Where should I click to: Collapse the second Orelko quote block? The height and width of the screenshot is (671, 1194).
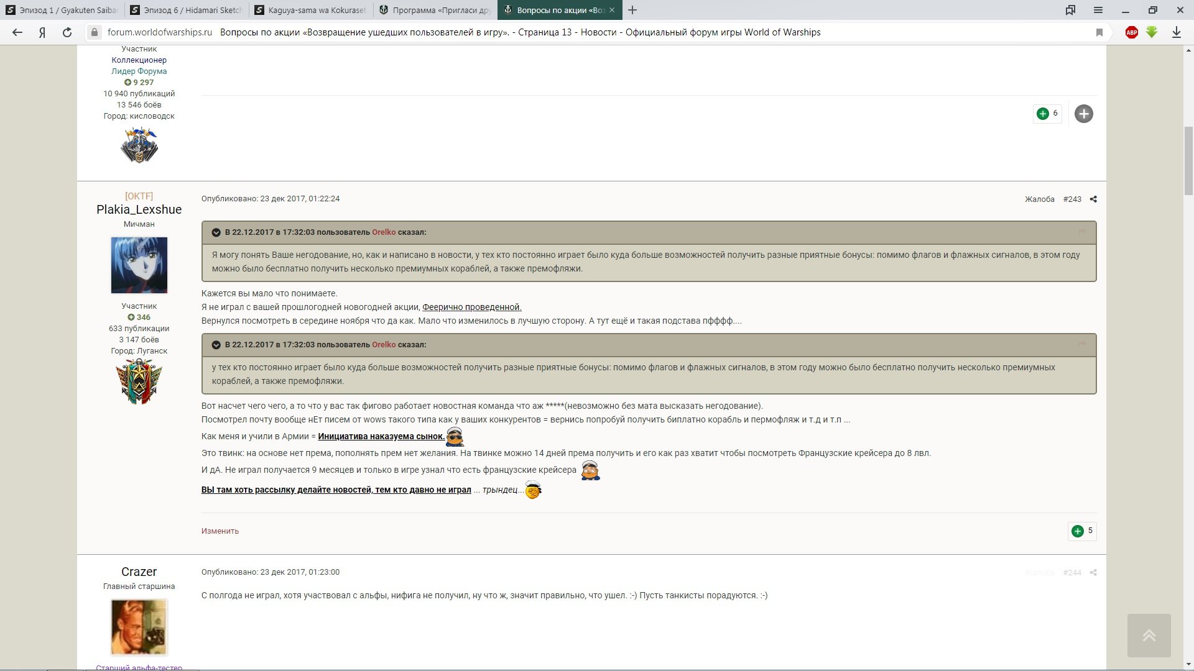(216, 345)
